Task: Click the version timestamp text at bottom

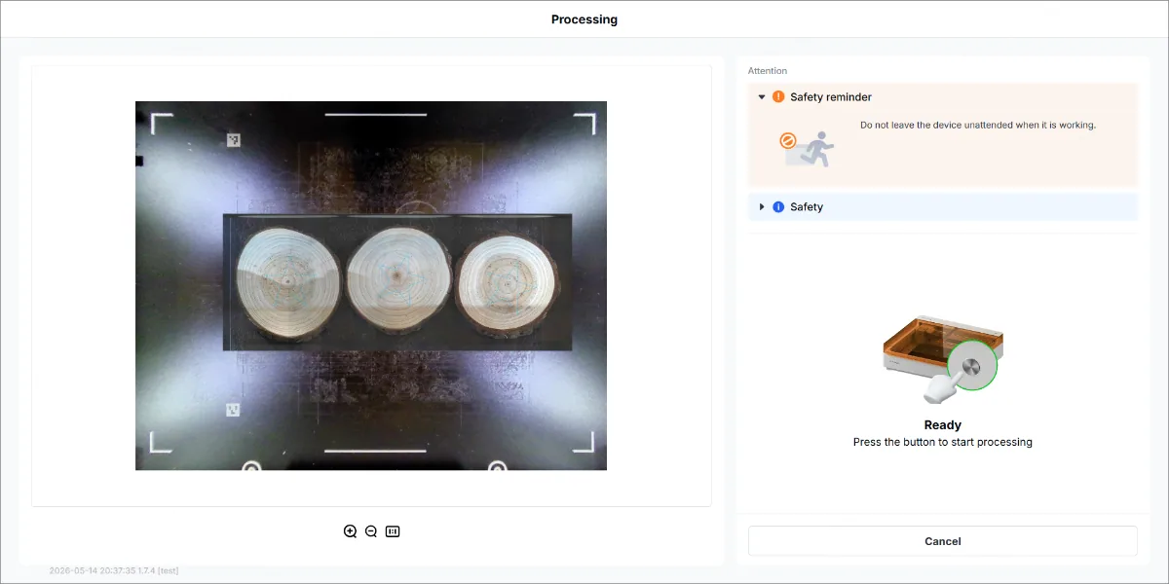Action: click(x=114, y=570)
